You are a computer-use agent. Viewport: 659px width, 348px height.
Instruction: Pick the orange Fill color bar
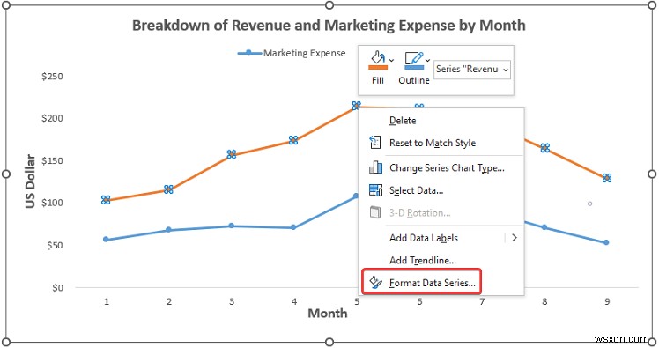(x=378, y=67)
